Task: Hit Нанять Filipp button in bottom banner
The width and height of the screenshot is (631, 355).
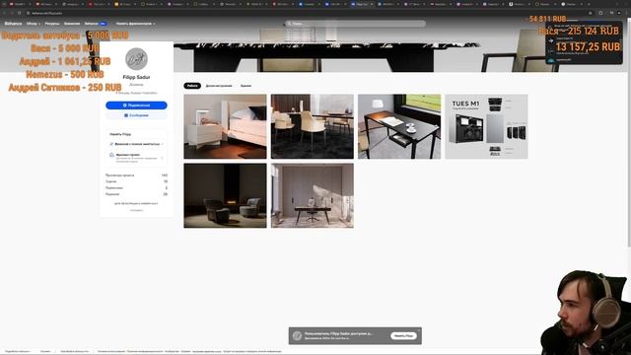Action: [x=403, y=335]
